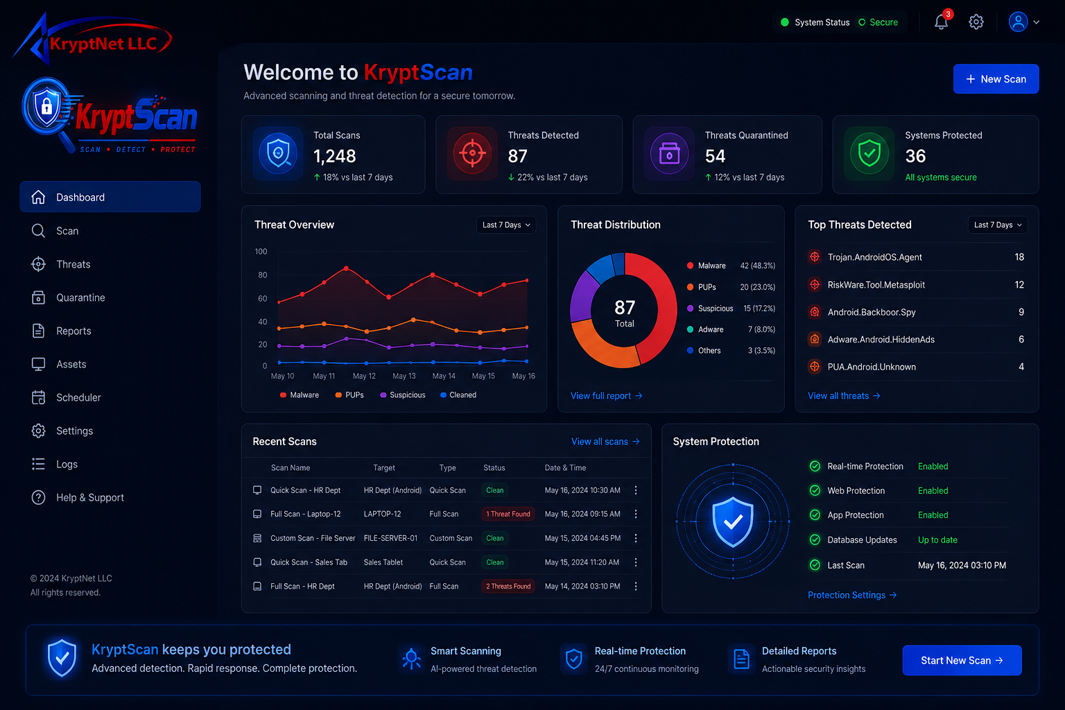This screenshot has height=710, width=1065.
Task: Click Last Scan status check
Action: click(x=815, y=565)
